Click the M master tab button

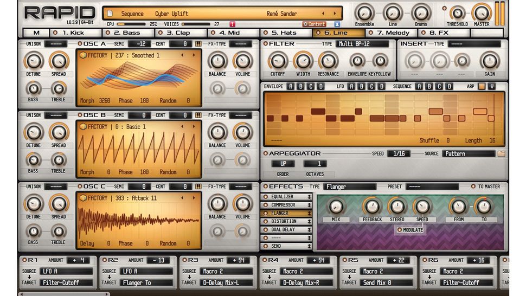pos(36,33)
